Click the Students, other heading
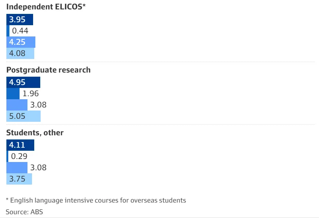 [x=35, y=133]
